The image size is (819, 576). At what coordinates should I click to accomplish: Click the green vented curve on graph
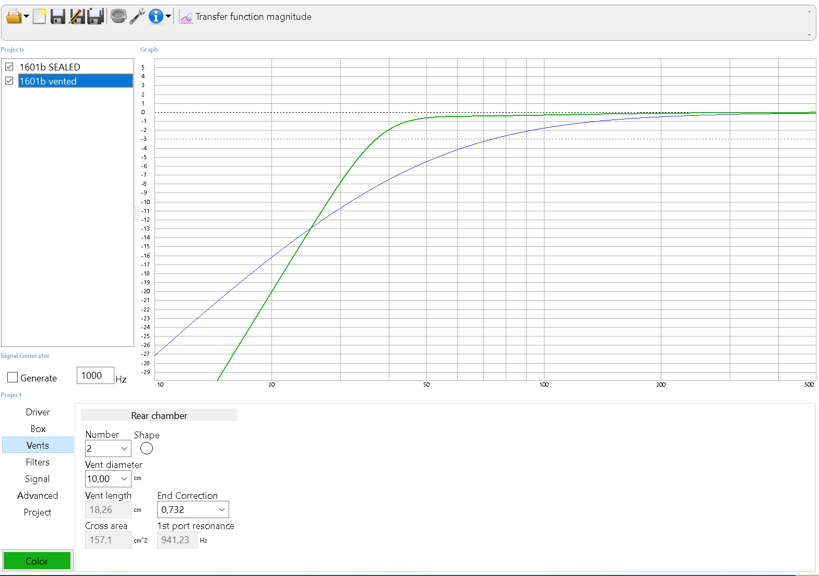pos(271,291)
